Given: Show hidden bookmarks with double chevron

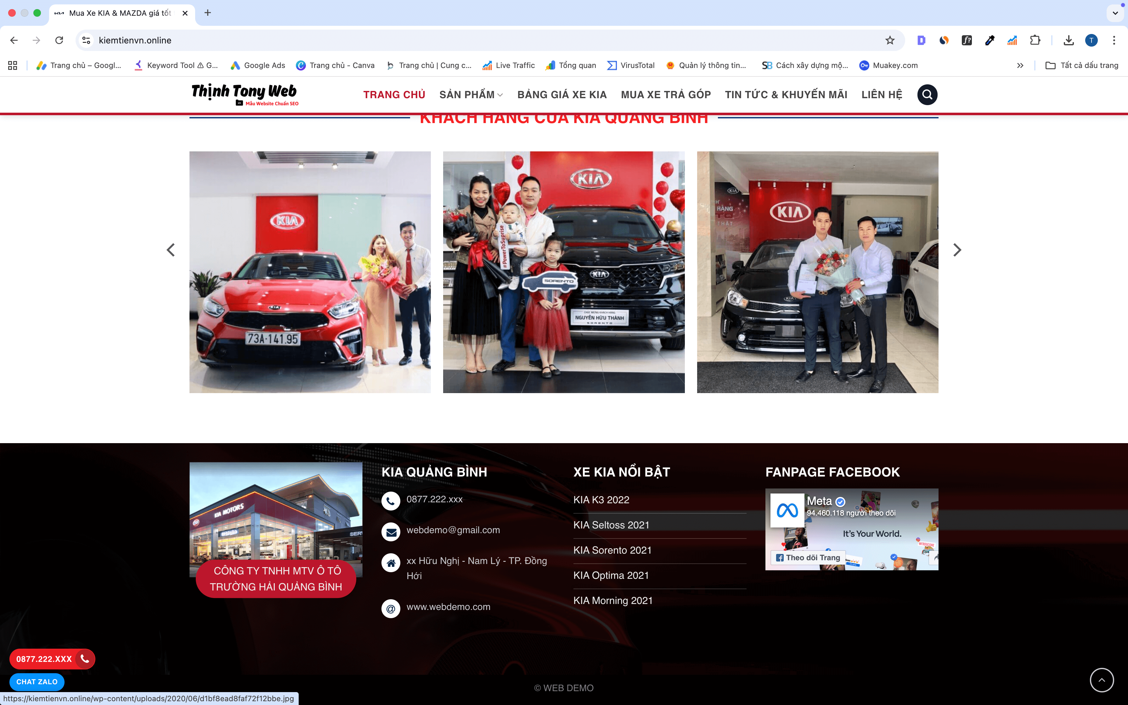Looking at the screenshot, I should coord(1020,65).
